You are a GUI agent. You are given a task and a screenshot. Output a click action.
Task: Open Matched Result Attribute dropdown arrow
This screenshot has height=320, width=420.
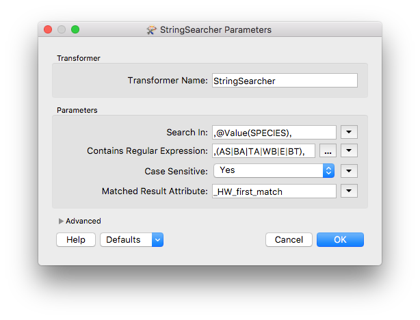pyautogui.click(x=349, y=191)
